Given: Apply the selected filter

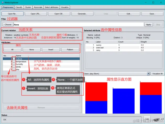Looking at the screenshot, I should click(148, 25).
